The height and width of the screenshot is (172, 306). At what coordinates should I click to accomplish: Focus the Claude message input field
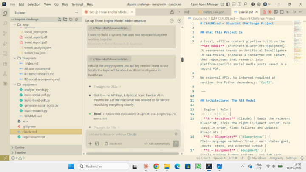131,134
